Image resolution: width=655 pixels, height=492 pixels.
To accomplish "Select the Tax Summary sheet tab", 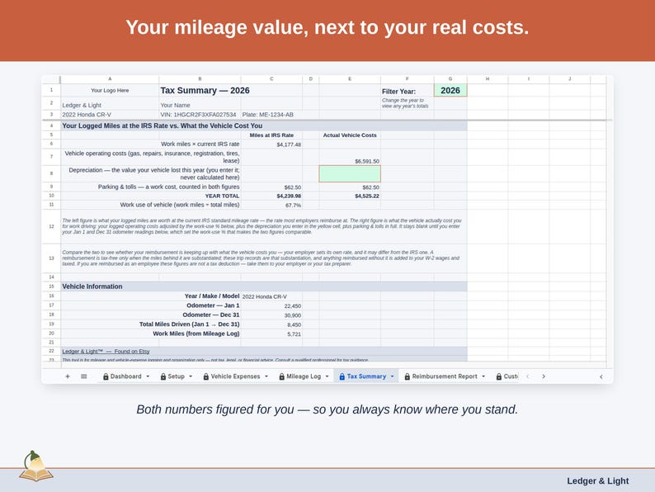I will [366, 376].
